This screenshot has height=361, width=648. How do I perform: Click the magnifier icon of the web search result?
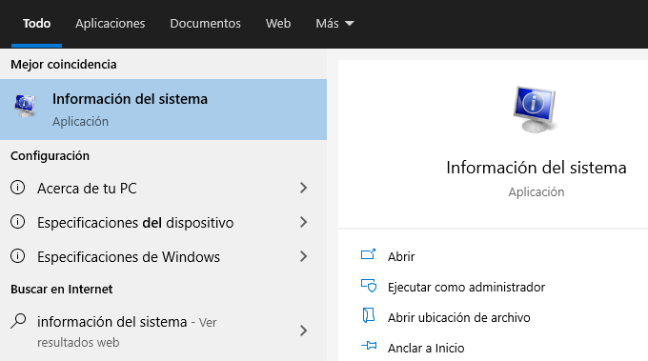point(18,321)
